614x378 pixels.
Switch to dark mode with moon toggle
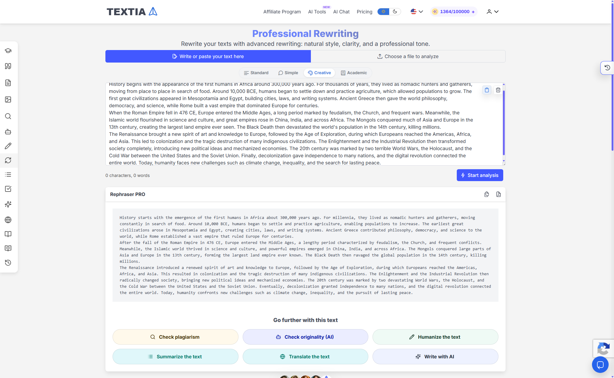[x=395, y=12]
